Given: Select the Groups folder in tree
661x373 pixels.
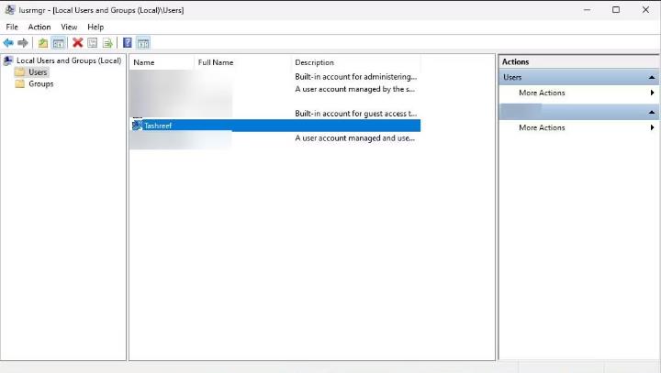Looking at the screenshot, I should coord(40,84).
